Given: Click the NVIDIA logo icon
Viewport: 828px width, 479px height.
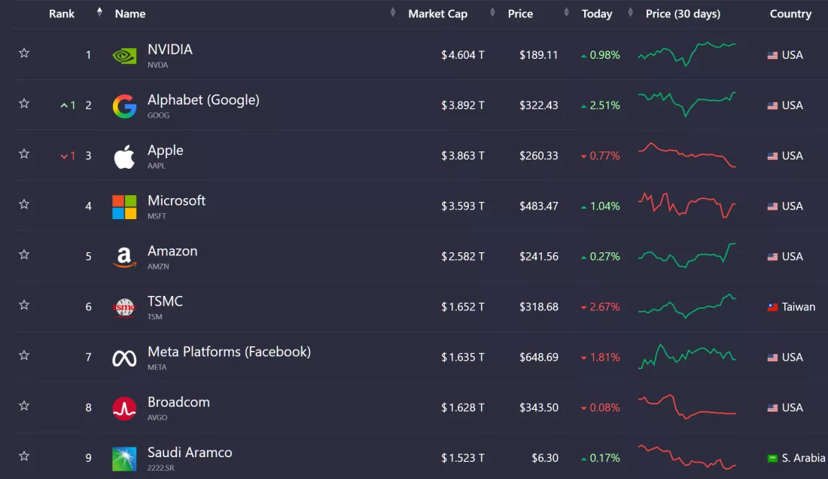Looking at the screenshot, I should pos(124,55).
